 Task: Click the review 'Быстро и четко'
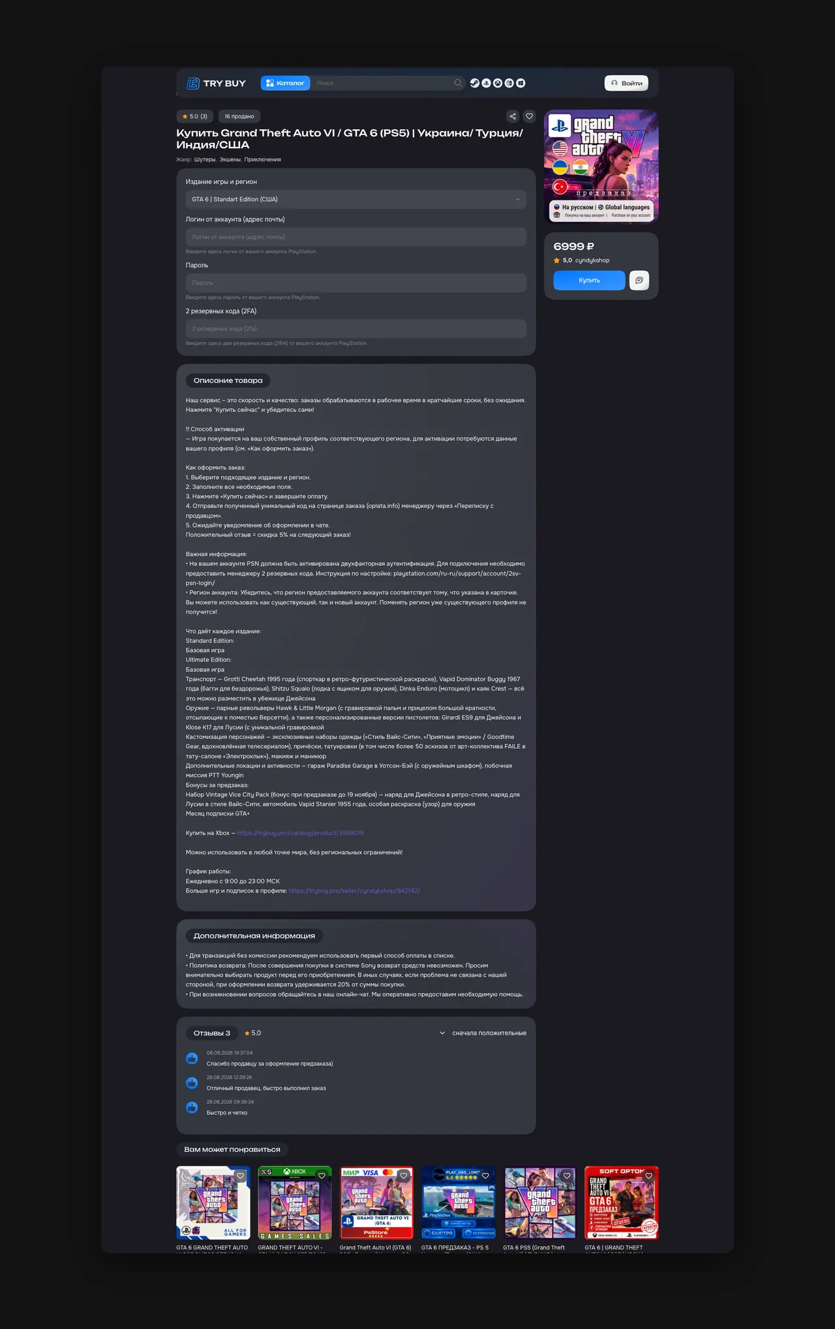227,1112
